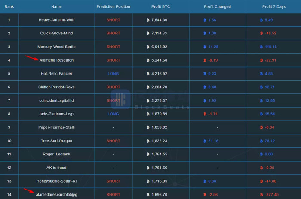Click profit changed value 8.40
This screenshot has width=301, height=199.
coord(212,87)
